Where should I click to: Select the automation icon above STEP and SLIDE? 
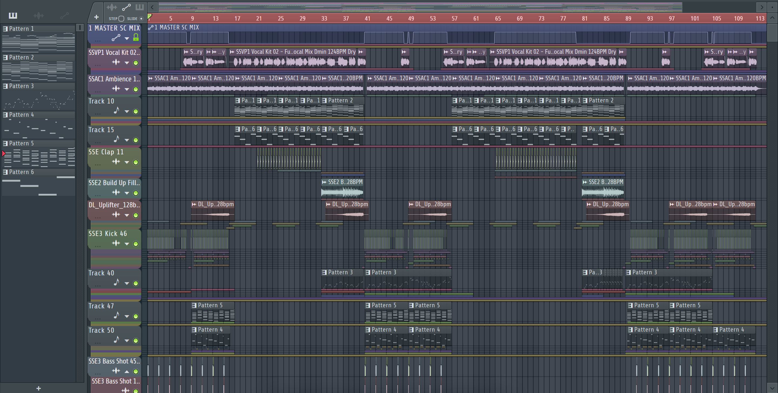126,7
